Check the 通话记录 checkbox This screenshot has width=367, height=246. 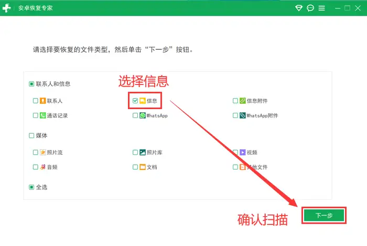(35, 115)
